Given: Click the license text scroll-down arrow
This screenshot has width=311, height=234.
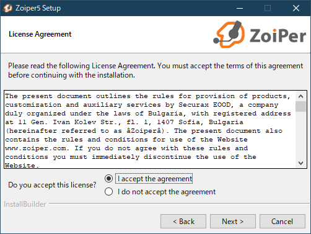Looking at the screenshot, I should pyautogui.click(x=300, y=163).
